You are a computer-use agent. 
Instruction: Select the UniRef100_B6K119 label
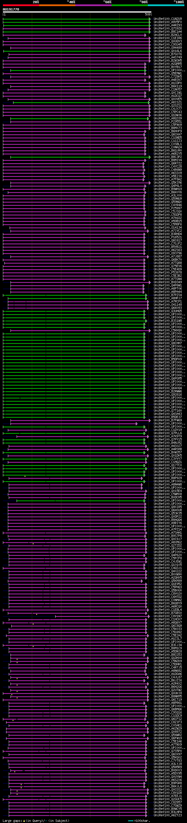tap(168, 86)
